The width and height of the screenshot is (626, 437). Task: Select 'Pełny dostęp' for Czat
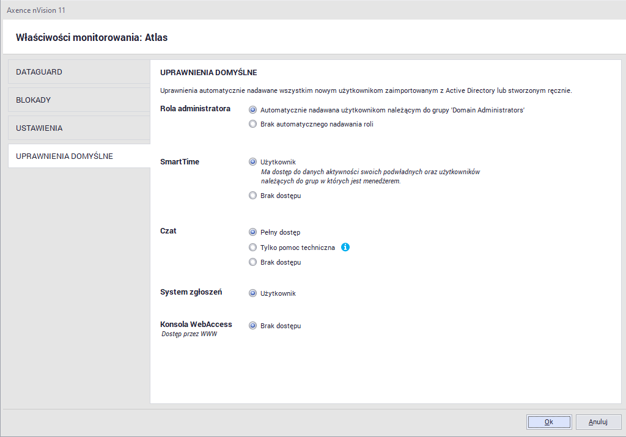252,232
